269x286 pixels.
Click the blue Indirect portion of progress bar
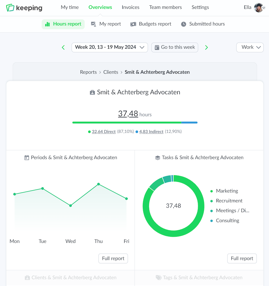[189, 122]
